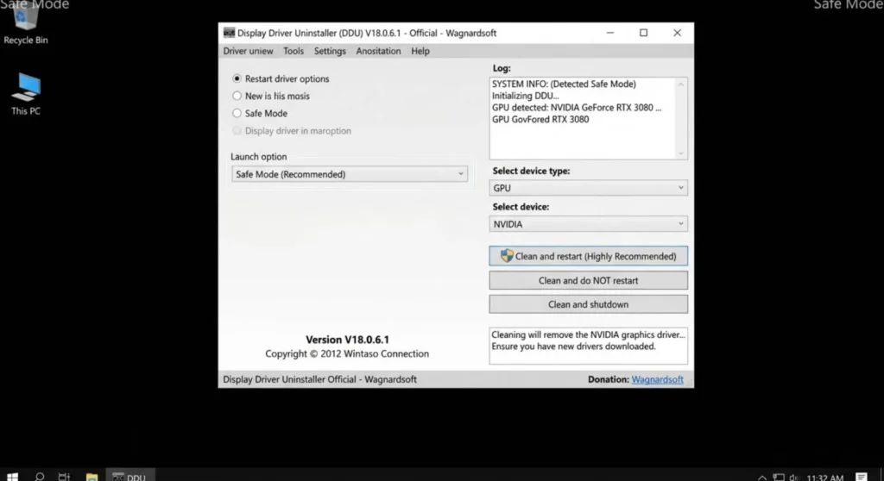Open the Anositation menu

pyautogui.click(x=378, y=51)
